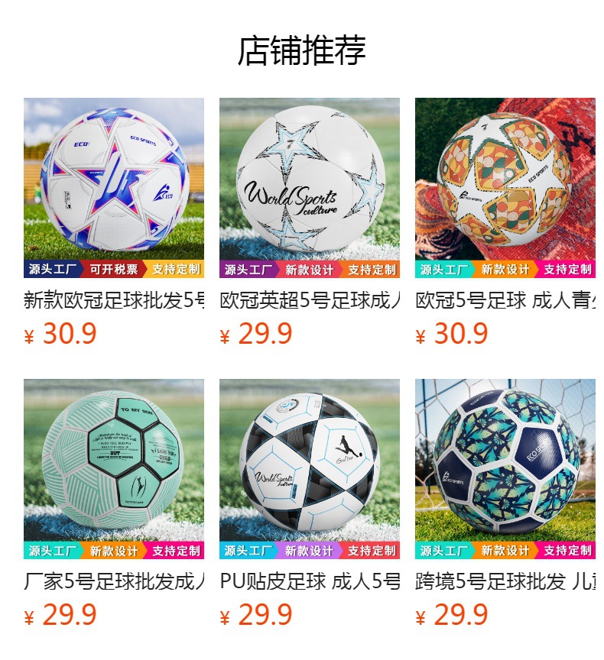Click the ¥29.9 price under 跨境5号足球批发
The image size is (604, 660).
452,615
